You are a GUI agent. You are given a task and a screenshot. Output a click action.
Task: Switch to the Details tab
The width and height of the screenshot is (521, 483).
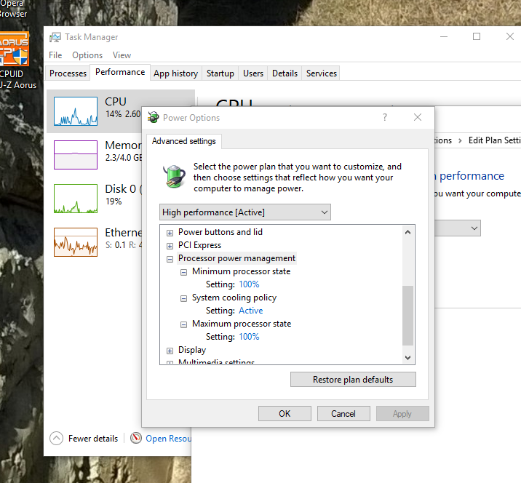[x=285, y=73]
